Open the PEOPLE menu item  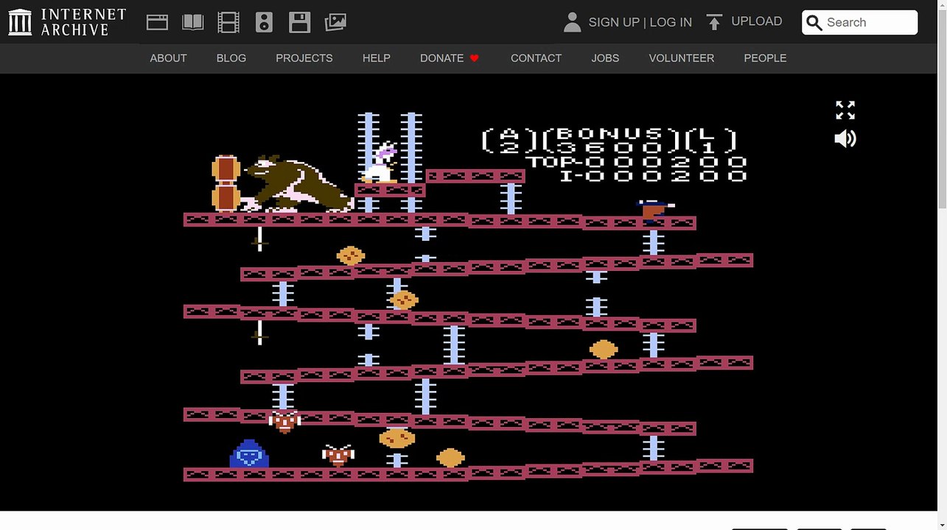point(765,58)
